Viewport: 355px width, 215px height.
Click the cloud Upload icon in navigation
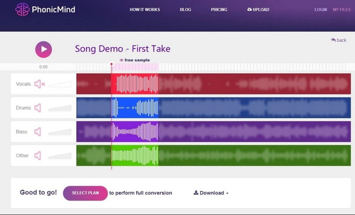click(x=249, y=9)
